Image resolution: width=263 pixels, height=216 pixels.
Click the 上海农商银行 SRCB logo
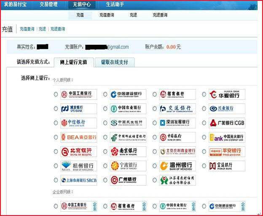[79, 180]
